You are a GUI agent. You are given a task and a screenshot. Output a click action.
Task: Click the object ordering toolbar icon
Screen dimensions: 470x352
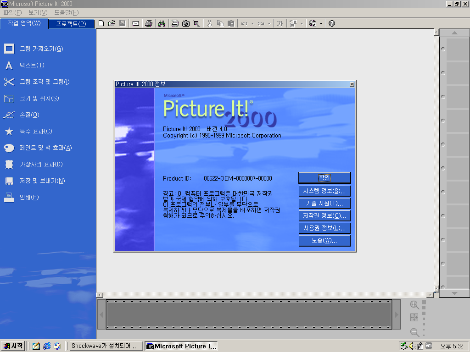pos(293,23)
